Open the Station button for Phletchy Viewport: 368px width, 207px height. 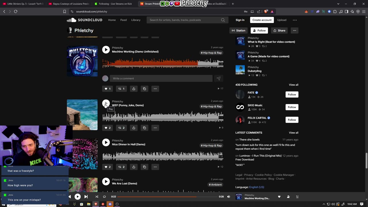(238, 30)
